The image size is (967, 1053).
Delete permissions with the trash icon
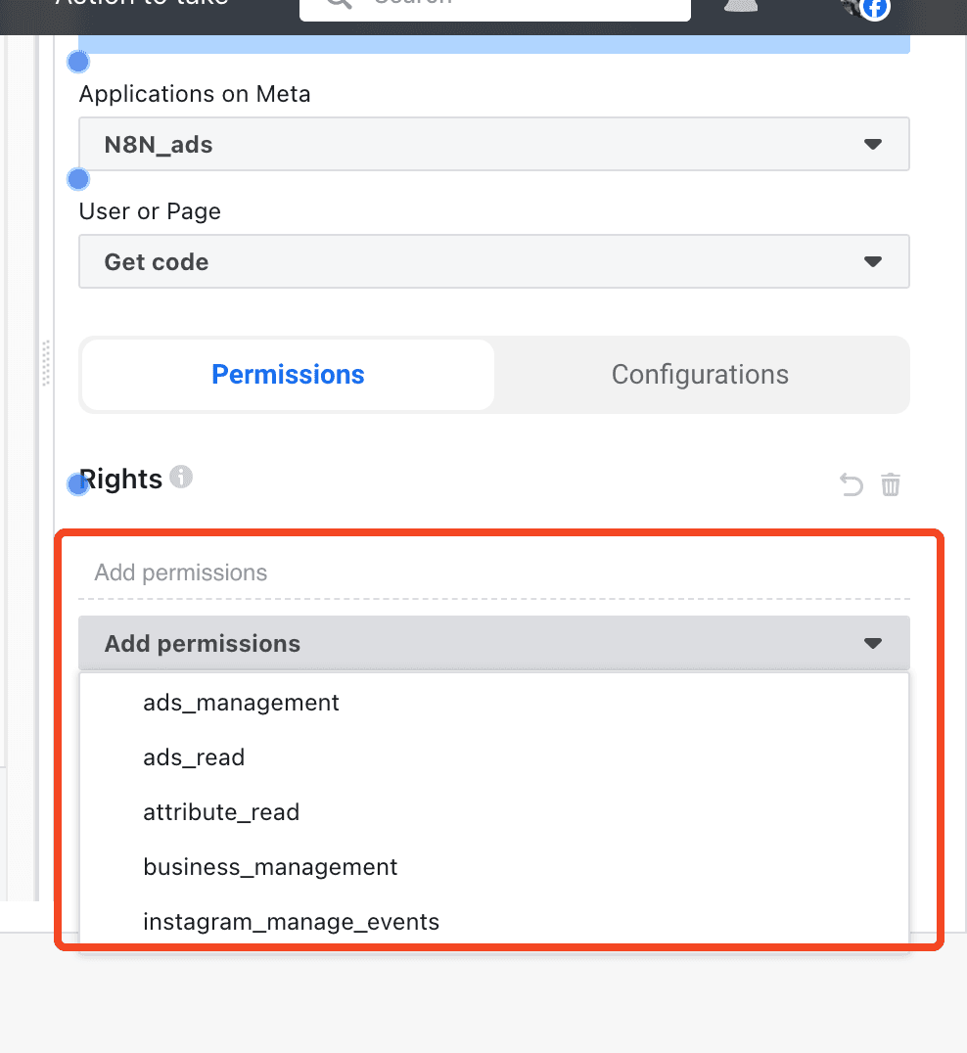pos(891,484)
